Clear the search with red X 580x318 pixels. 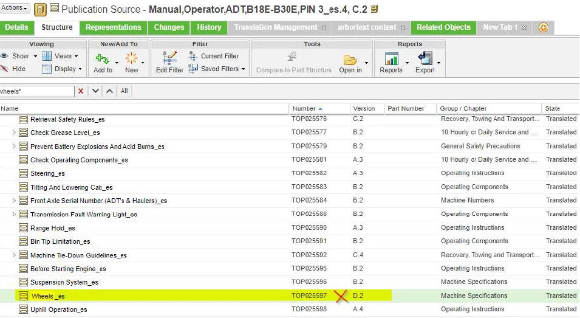[81, 91]
